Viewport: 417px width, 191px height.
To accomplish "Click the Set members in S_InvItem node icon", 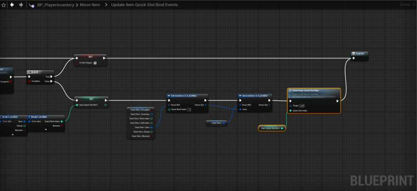I will click(x=169, y=96).
